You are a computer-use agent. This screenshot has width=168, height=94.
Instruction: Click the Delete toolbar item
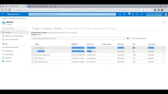(78, 28)
